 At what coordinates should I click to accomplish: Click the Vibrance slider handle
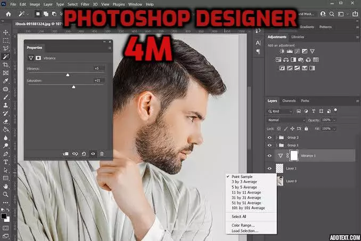[x=68, y=75]
